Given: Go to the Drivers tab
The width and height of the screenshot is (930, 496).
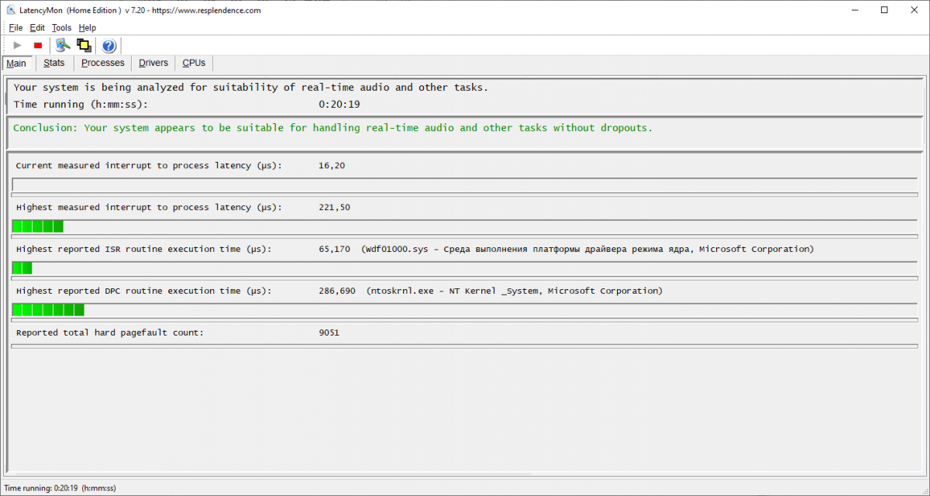Looking at the screenshot, I should point(153,63).
